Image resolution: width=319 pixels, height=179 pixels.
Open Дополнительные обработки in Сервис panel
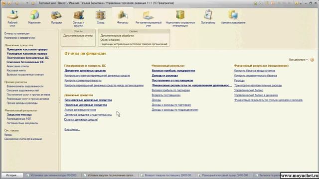117,35
